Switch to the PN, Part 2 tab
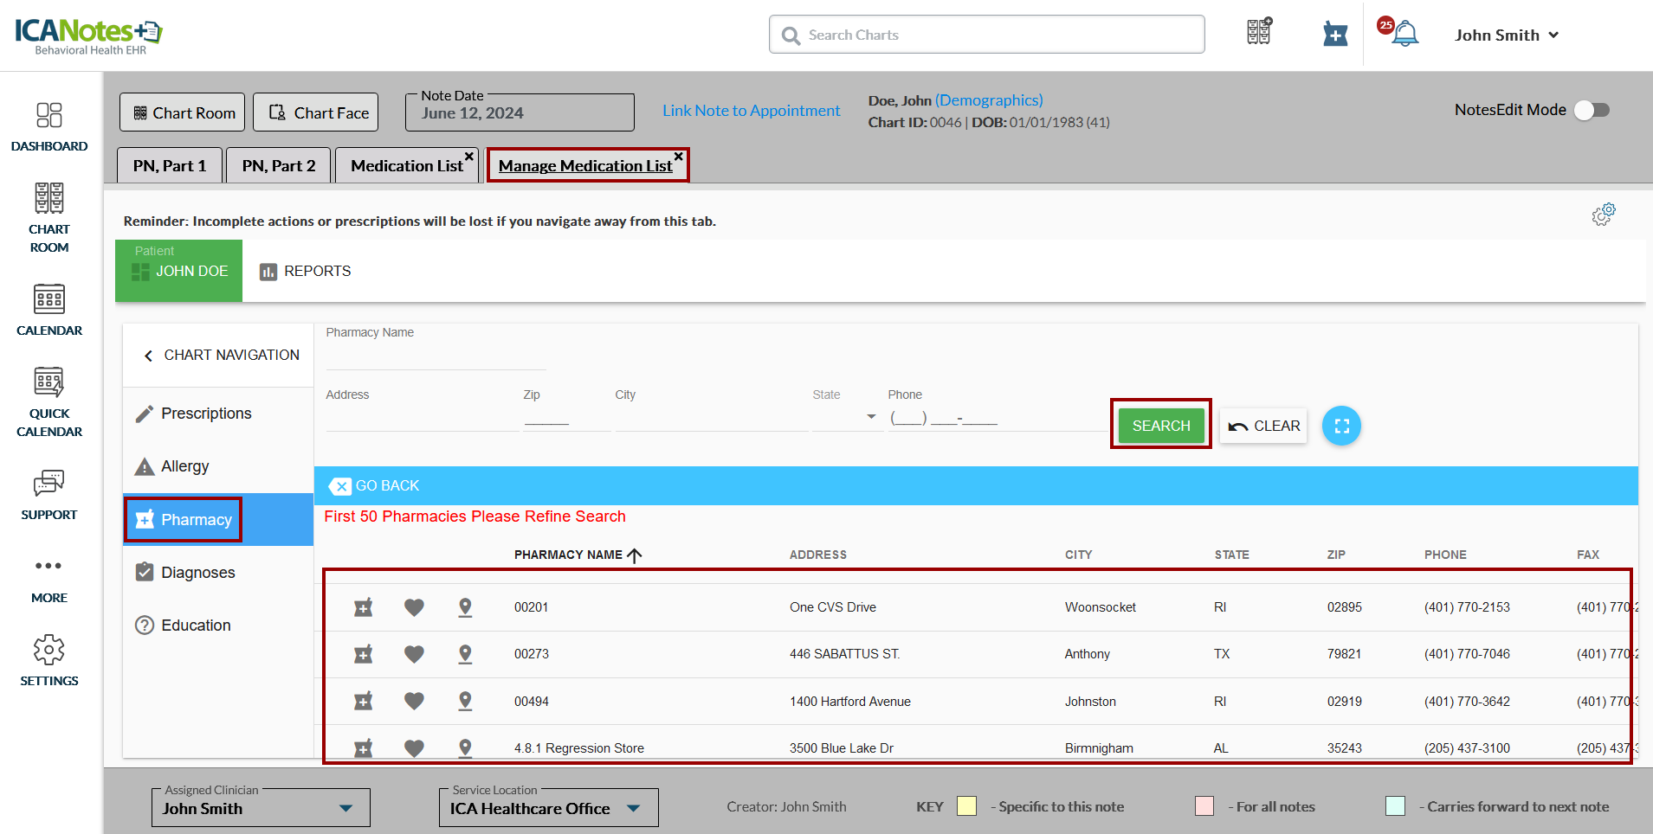The height and width of the screenshot is (834, 1653). tap(278, 166)
